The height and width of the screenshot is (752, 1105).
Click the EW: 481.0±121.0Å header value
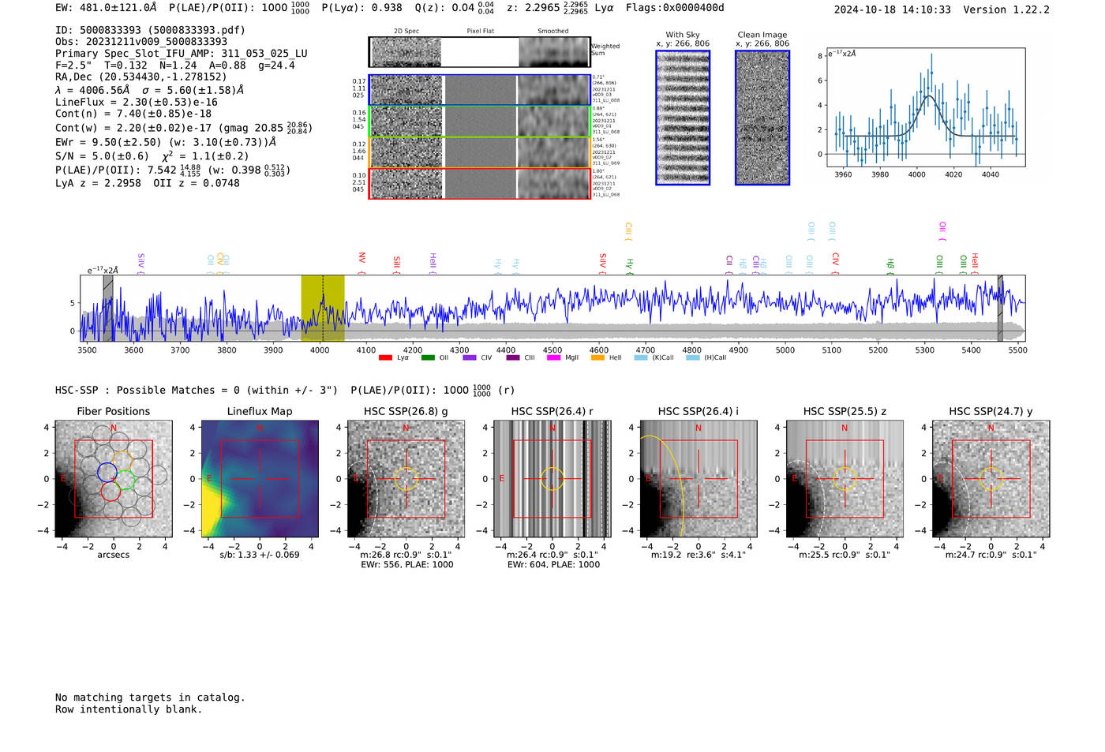coord(106,7)
